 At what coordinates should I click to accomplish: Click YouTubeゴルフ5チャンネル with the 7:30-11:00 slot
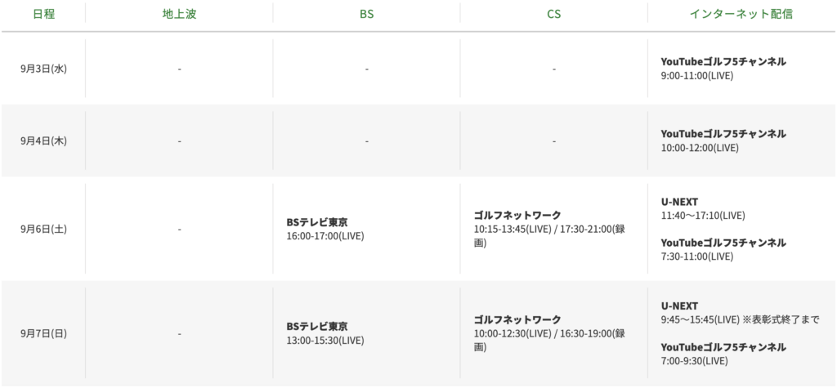723,243
